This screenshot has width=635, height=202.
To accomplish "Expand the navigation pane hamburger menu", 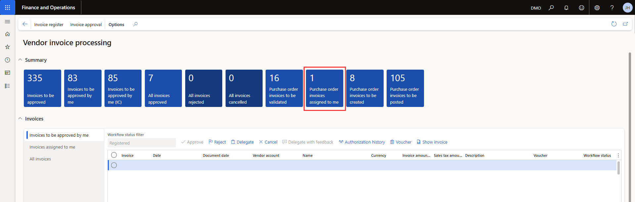I will (7, 22).
